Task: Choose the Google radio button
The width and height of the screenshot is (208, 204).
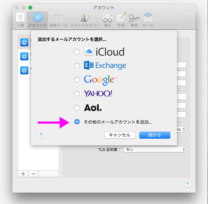Action: click(77, 80)
